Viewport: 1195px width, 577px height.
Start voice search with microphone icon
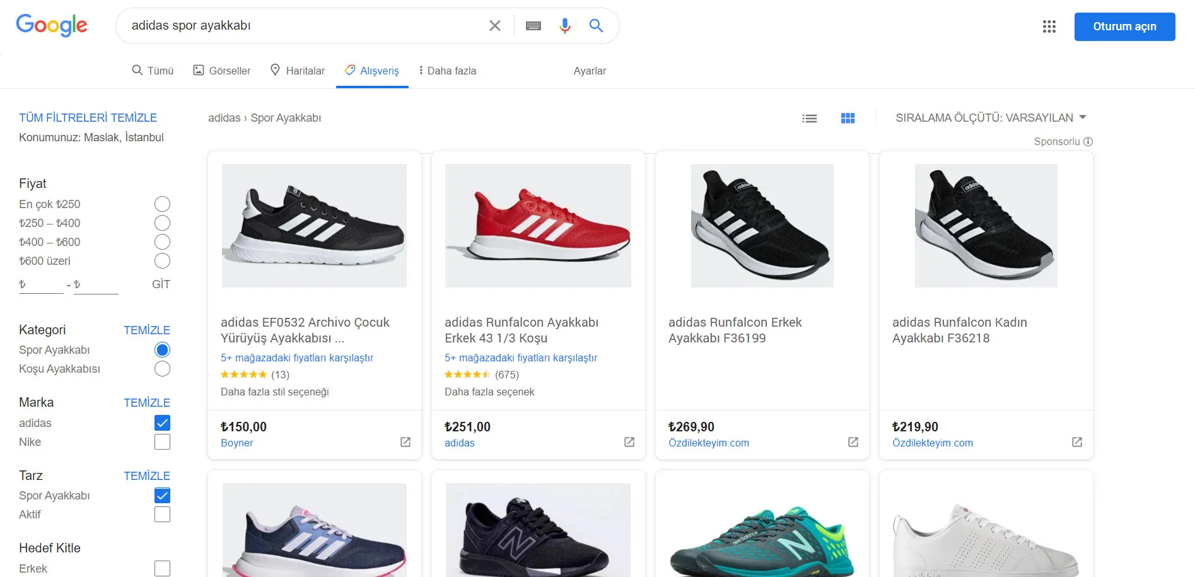point(565,26)
